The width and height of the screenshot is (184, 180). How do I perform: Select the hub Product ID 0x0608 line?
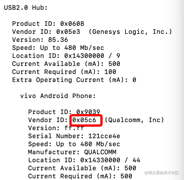(48, 24)
